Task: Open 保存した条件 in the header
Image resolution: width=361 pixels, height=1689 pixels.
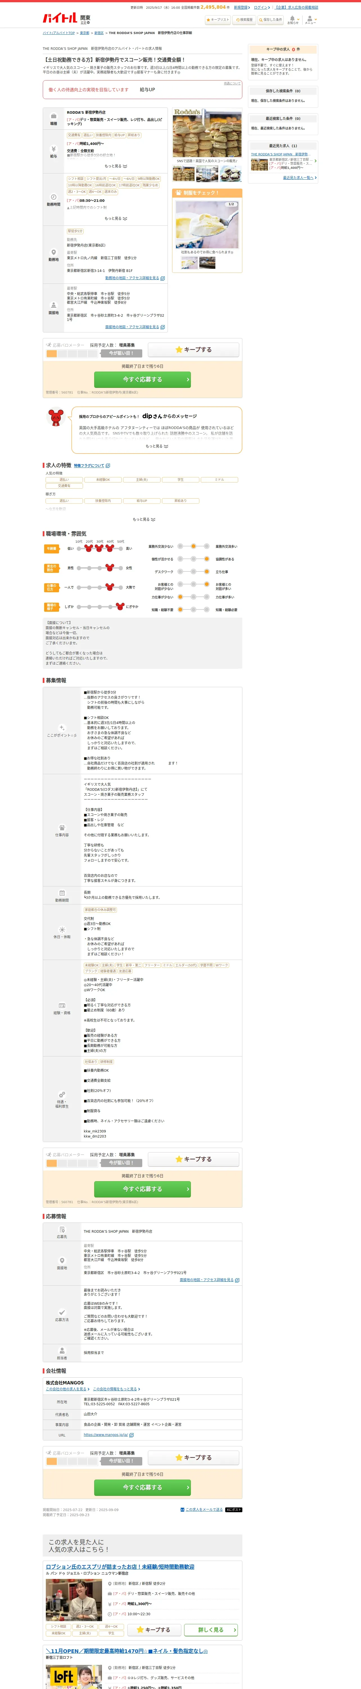Action: coord(270,20)
